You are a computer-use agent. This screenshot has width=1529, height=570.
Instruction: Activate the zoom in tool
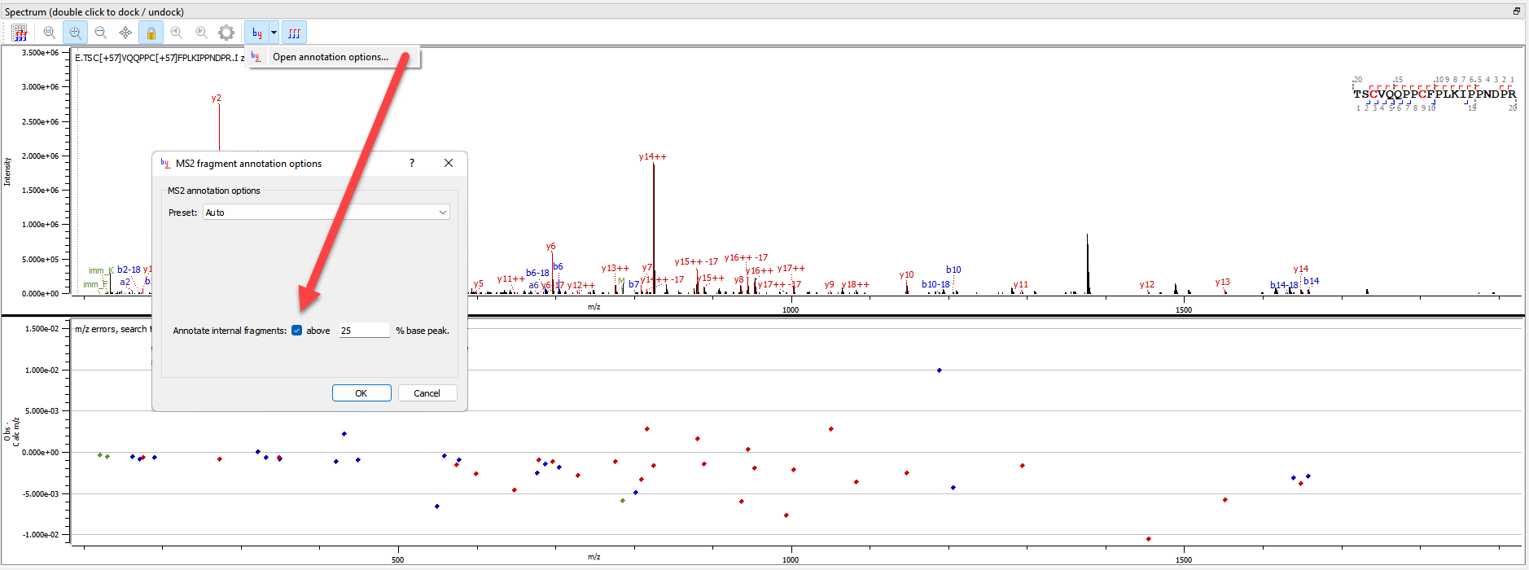[x=75, y=33]
